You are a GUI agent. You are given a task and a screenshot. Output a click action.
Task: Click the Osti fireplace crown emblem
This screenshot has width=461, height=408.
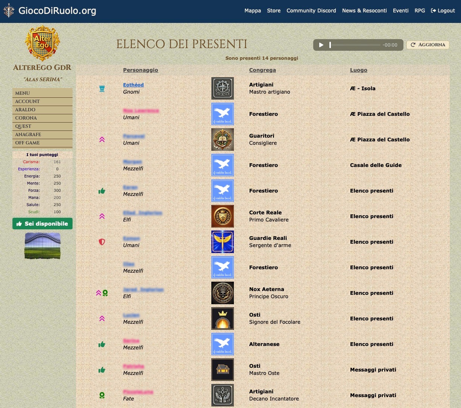coord(222,319)
